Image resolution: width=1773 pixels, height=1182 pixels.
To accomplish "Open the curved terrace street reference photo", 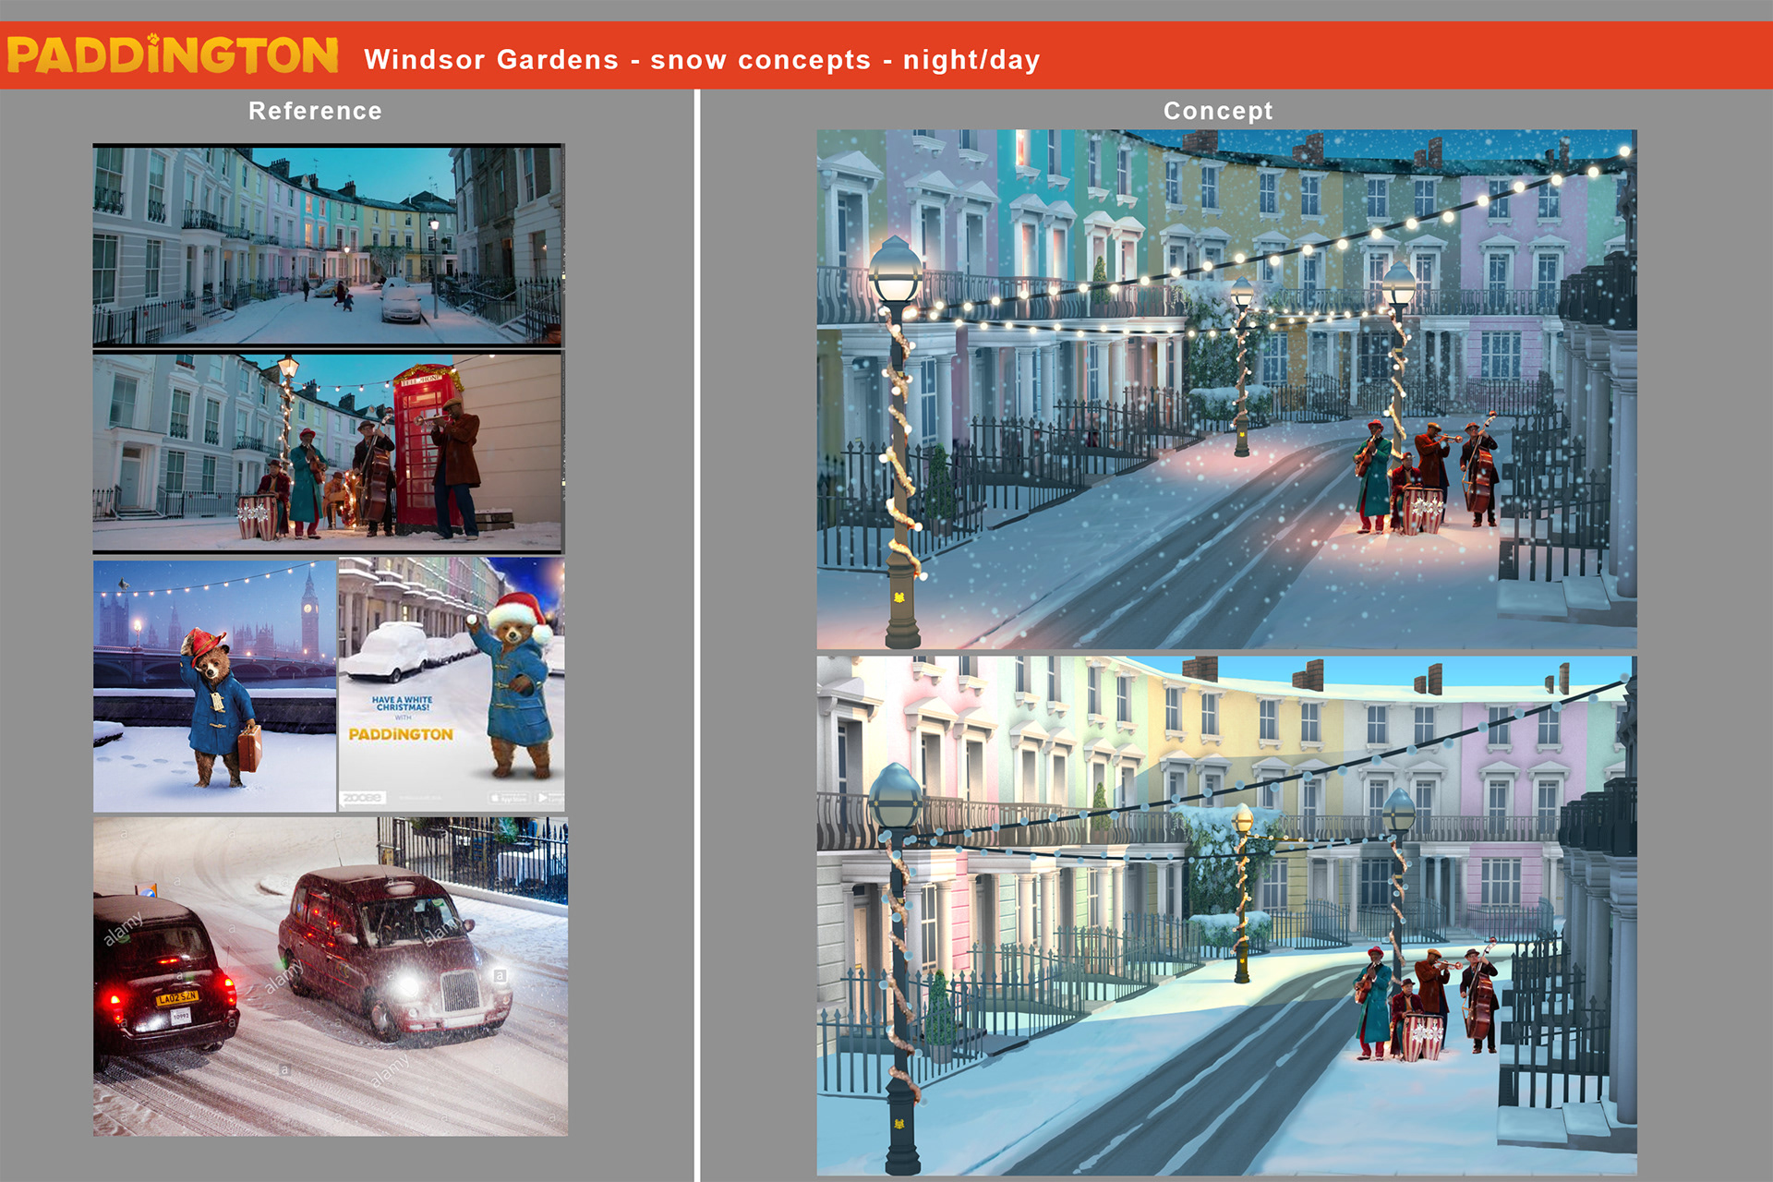I will point(328,246).
